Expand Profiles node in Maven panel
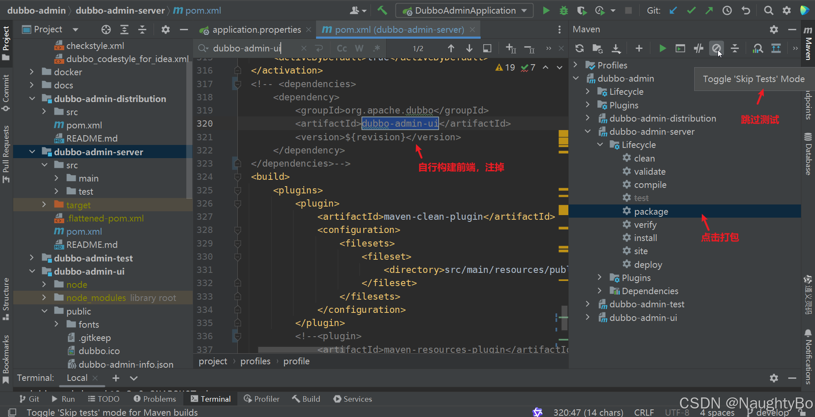This screenshot has width=815, height=417. [x=576, y=65]
